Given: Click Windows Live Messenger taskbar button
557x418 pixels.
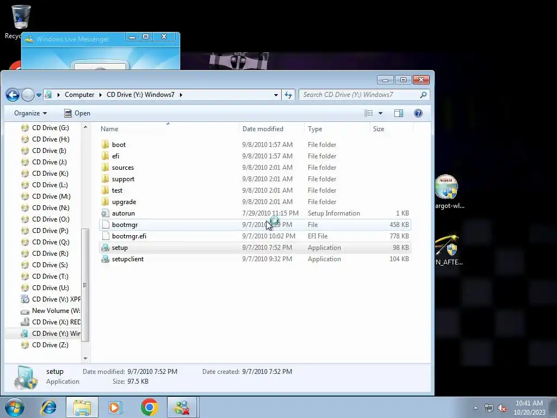Looking at the screenshot, I should [x=182, y=407].
